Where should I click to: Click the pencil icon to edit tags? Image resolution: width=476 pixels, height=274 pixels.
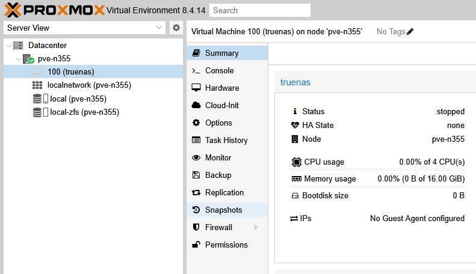point(410,32)
